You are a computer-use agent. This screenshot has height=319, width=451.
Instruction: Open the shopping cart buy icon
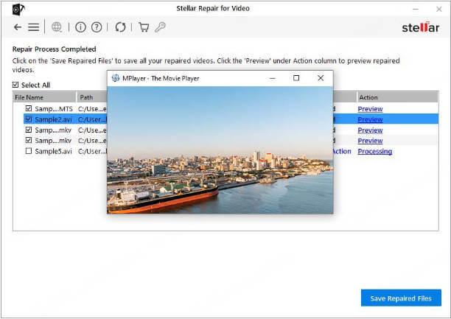pyautogui.click(x=144, y=27)
